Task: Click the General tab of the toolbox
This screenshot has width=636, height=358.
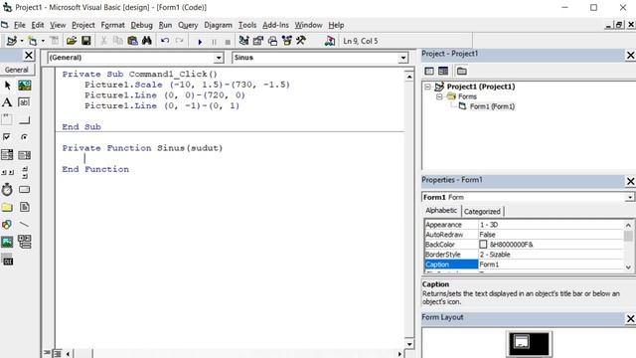Action: click(17, 70)
